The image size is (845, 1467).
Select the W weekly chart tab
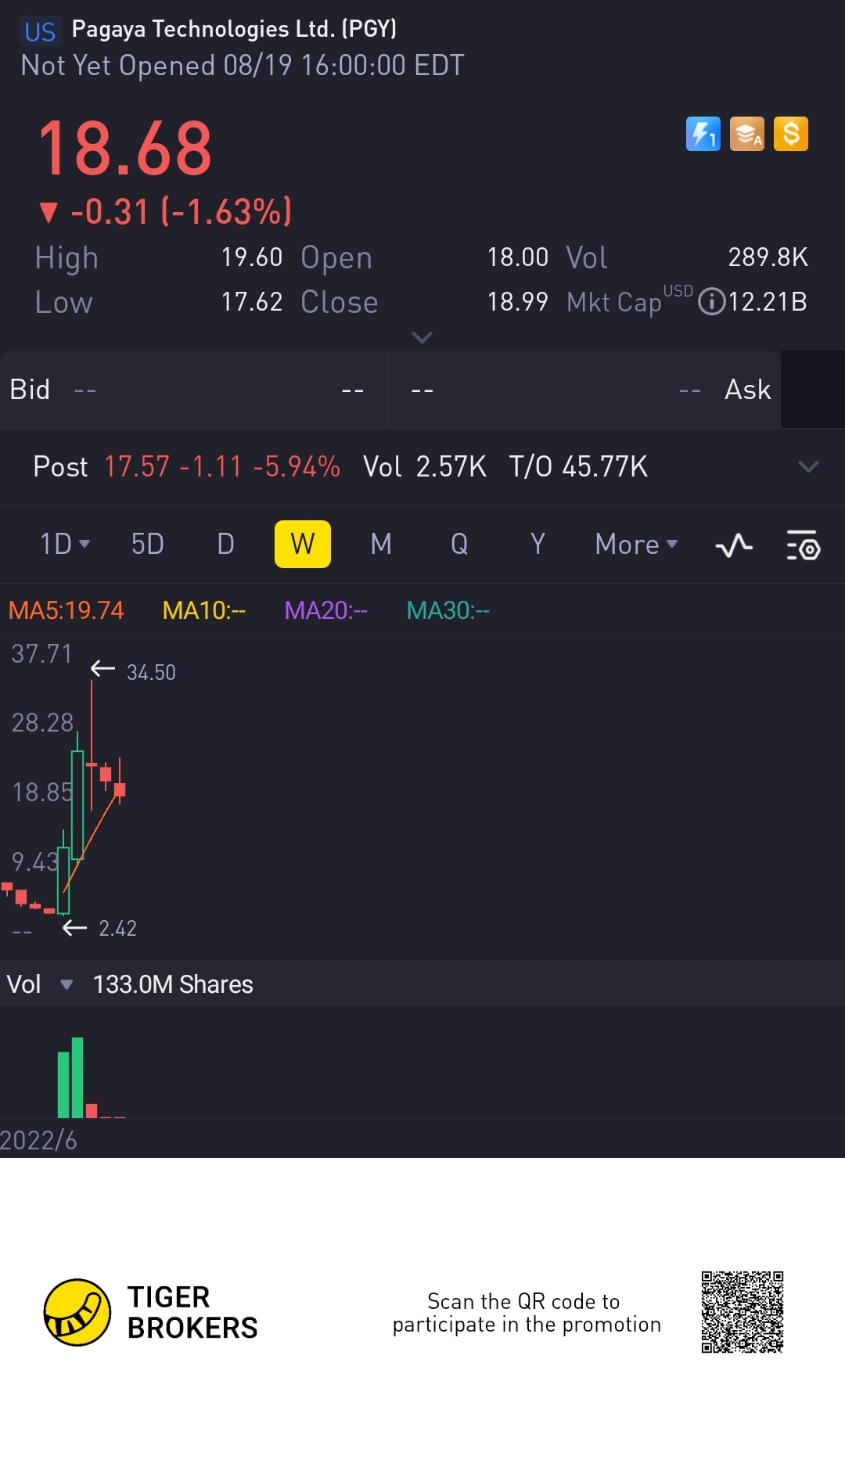coord(303,544)
